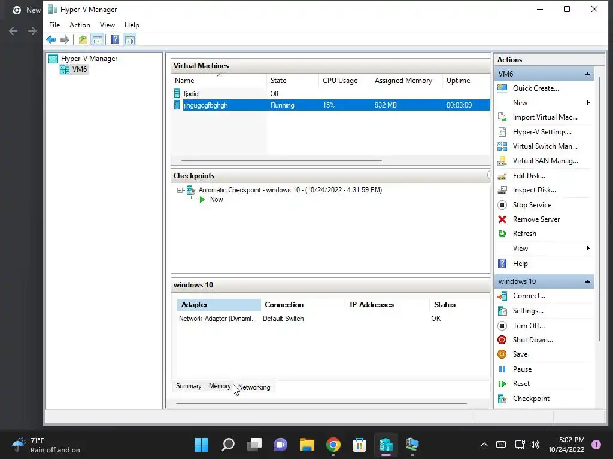Open File Explorer from taskbar
Screen dimensions: 613x459
[307, 445]
